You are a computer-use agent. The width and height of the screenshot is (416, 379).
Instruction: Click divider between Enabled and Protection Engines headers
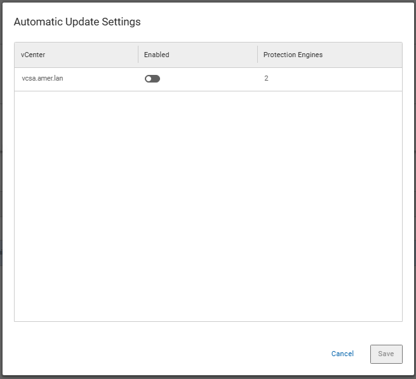click(x=257, y=55)
